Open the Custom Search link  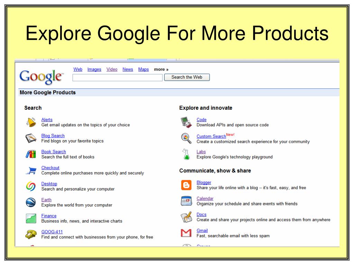click(211, 136)
